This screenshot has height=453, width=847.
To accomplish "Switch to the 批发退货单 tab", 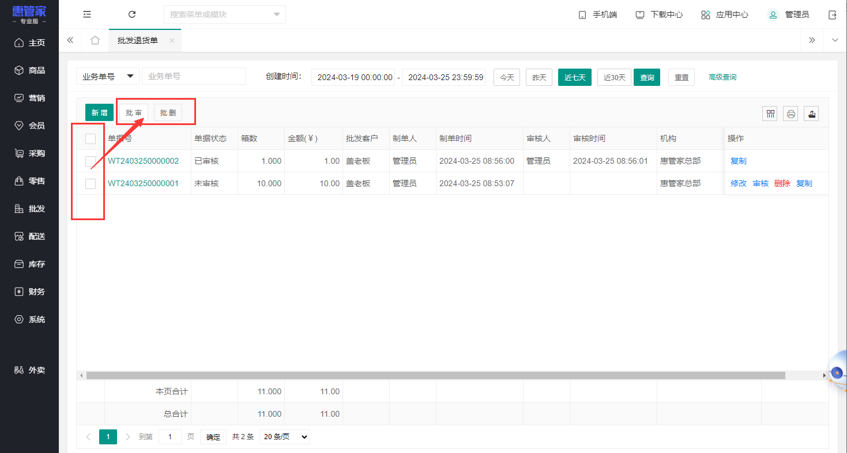I will coord(138,40).
